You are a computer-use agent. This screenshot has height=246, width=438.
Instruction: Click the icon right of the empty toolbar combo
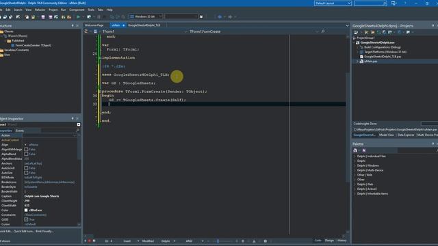click(x=201, y=16)
